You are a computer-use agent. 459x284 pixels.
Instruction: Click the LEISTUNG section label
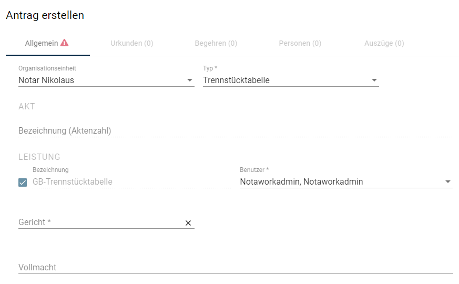(x=39, y=157)
